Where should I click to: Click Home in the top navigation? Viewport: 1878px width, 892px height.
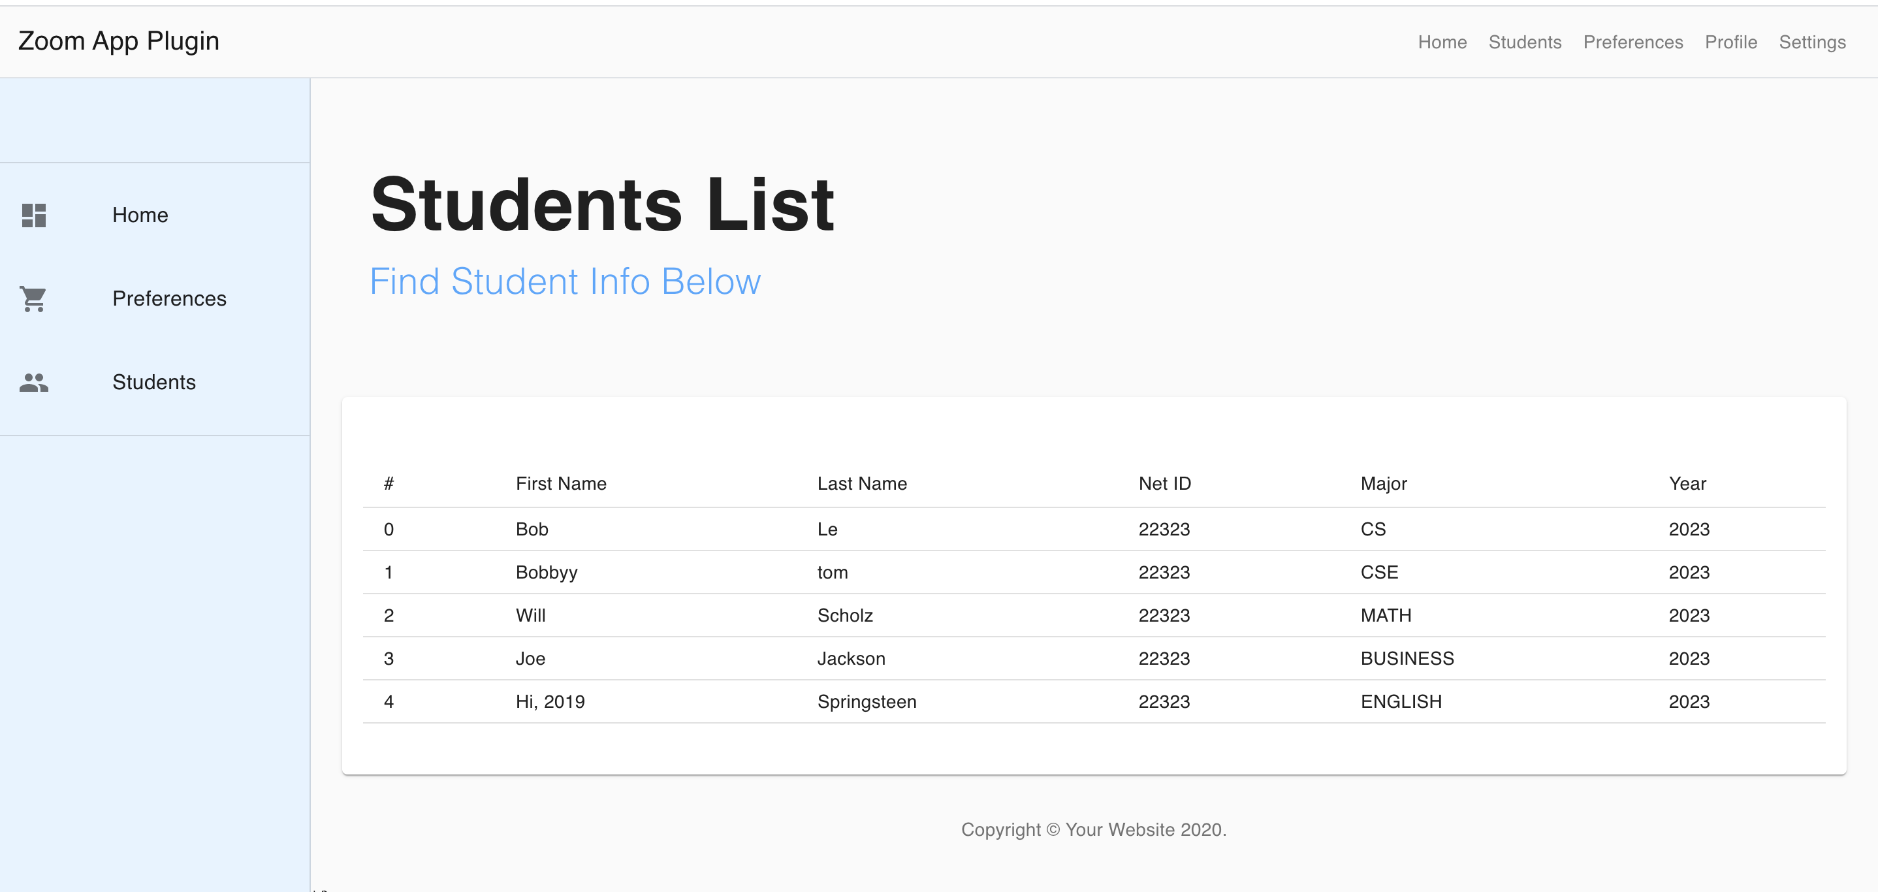pyautogui.click(x=1441, y=42)
